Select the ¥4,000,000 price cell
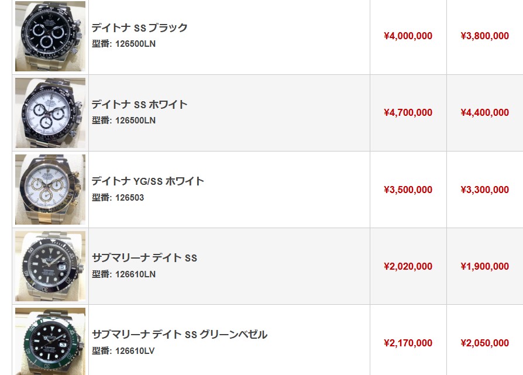Viewport: 523px width, 375px height. 408,36
